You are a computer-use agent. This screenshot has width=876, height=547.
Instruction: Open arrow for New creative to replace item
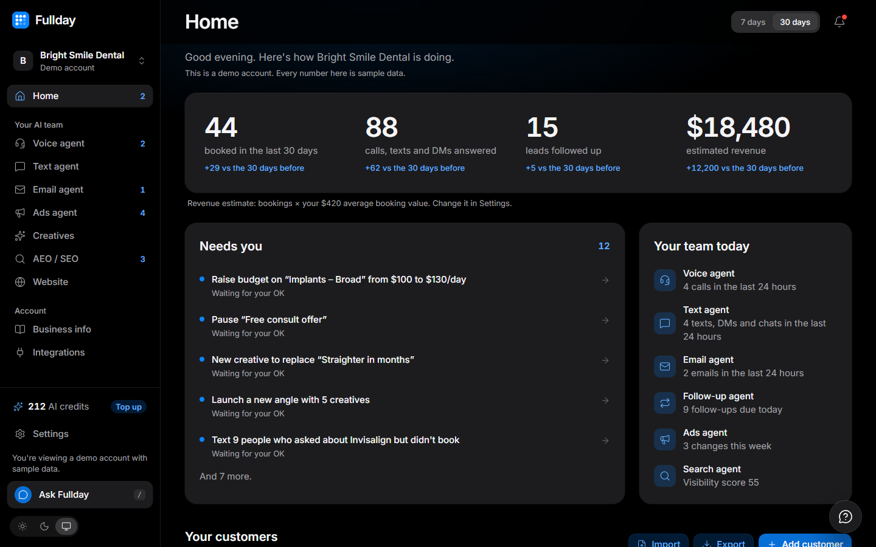point(605,360)
